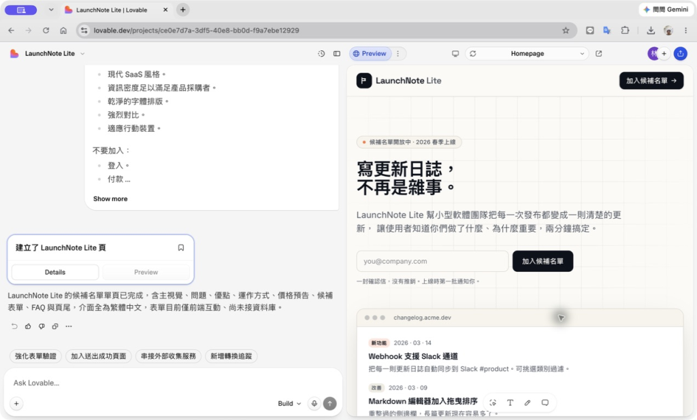
Task: Open Preview more options menu
Action: point(398,53)
